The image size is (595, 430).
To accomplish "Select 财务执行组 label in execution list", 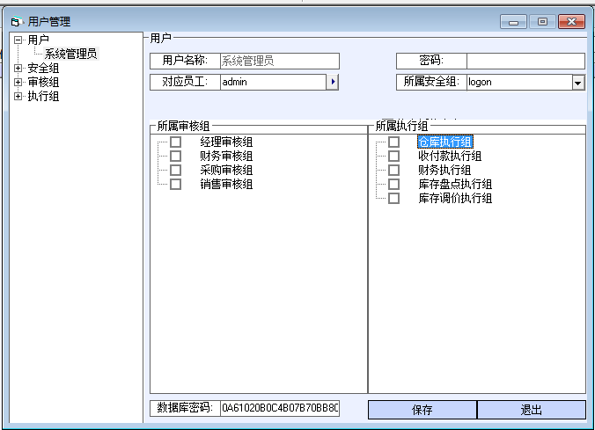I will (x=444, y=170).
